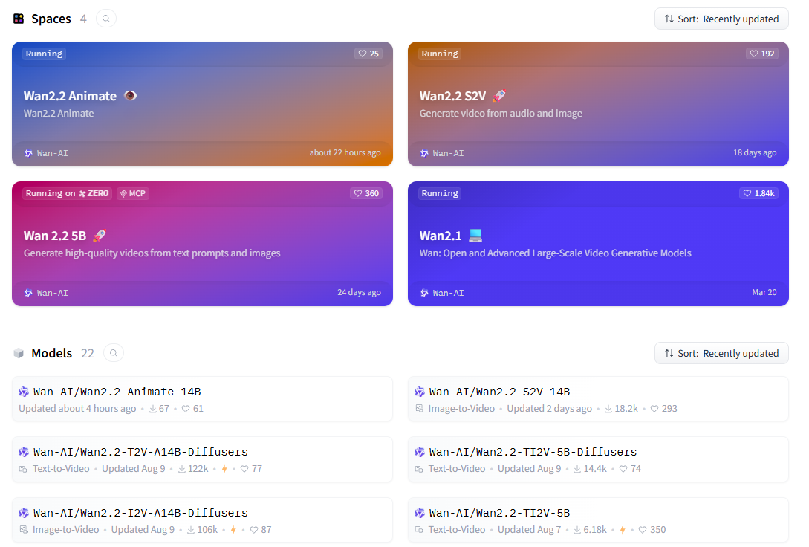Click the Models cube icon

[x=19, y=353]
